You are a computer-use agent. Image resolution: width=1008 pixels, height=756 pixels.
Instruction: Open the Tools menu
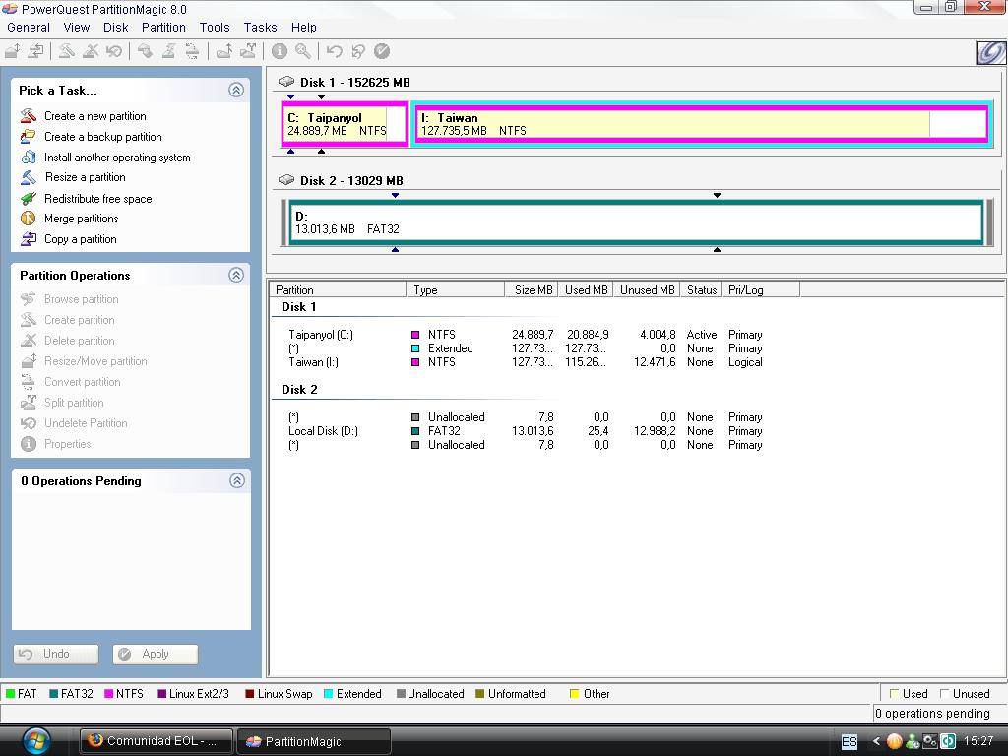click(214, 27)
